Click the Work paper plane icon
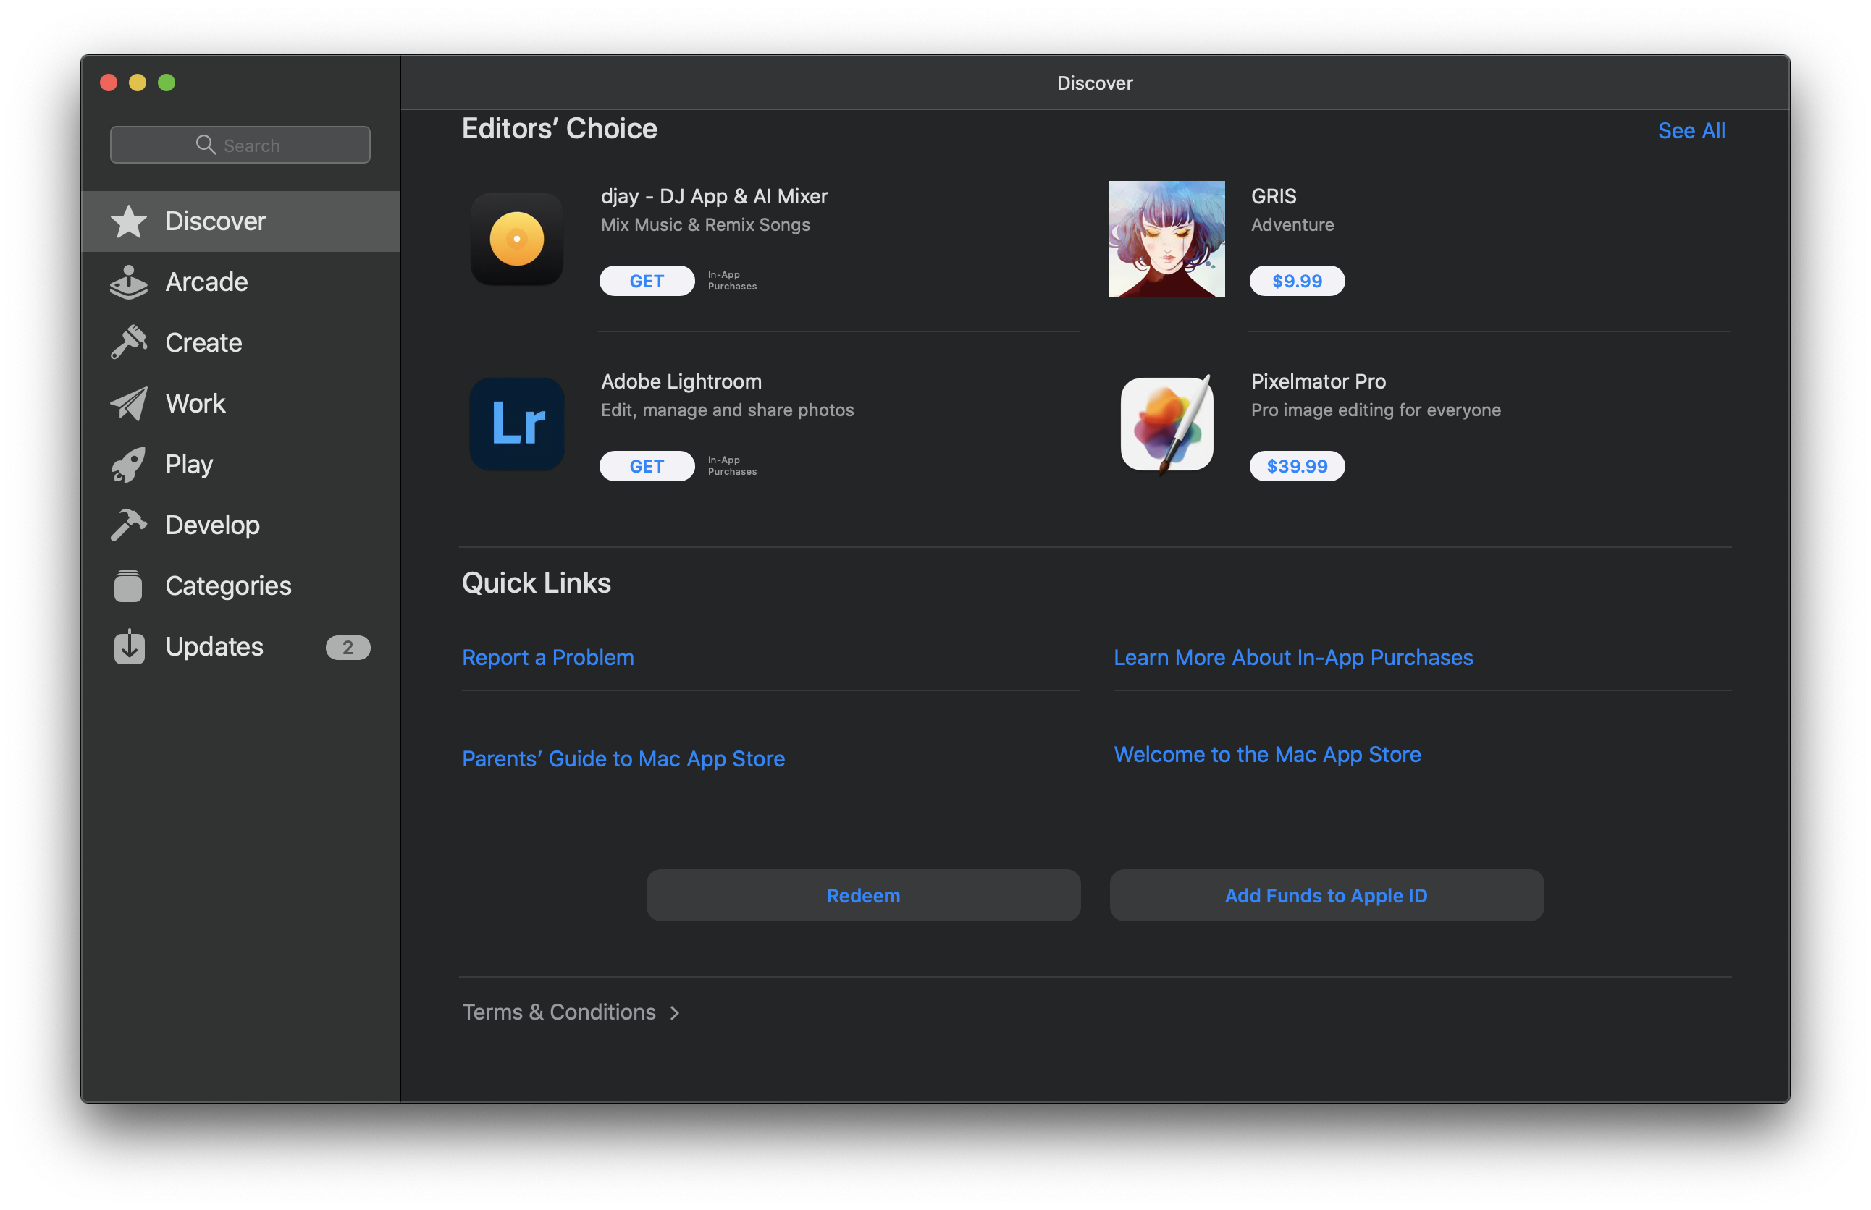The image size is (1871, 1210). (129, 404)
